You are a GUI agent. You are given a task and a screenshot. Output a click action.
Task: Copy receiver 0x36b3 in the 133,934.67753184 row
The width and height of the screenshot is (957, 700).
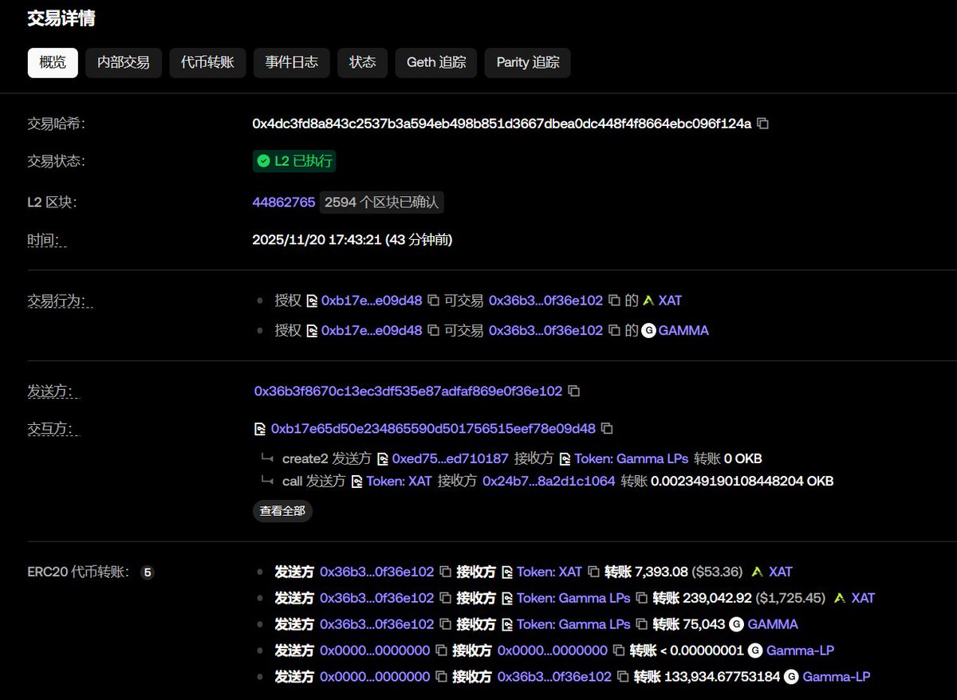[622, 677]
